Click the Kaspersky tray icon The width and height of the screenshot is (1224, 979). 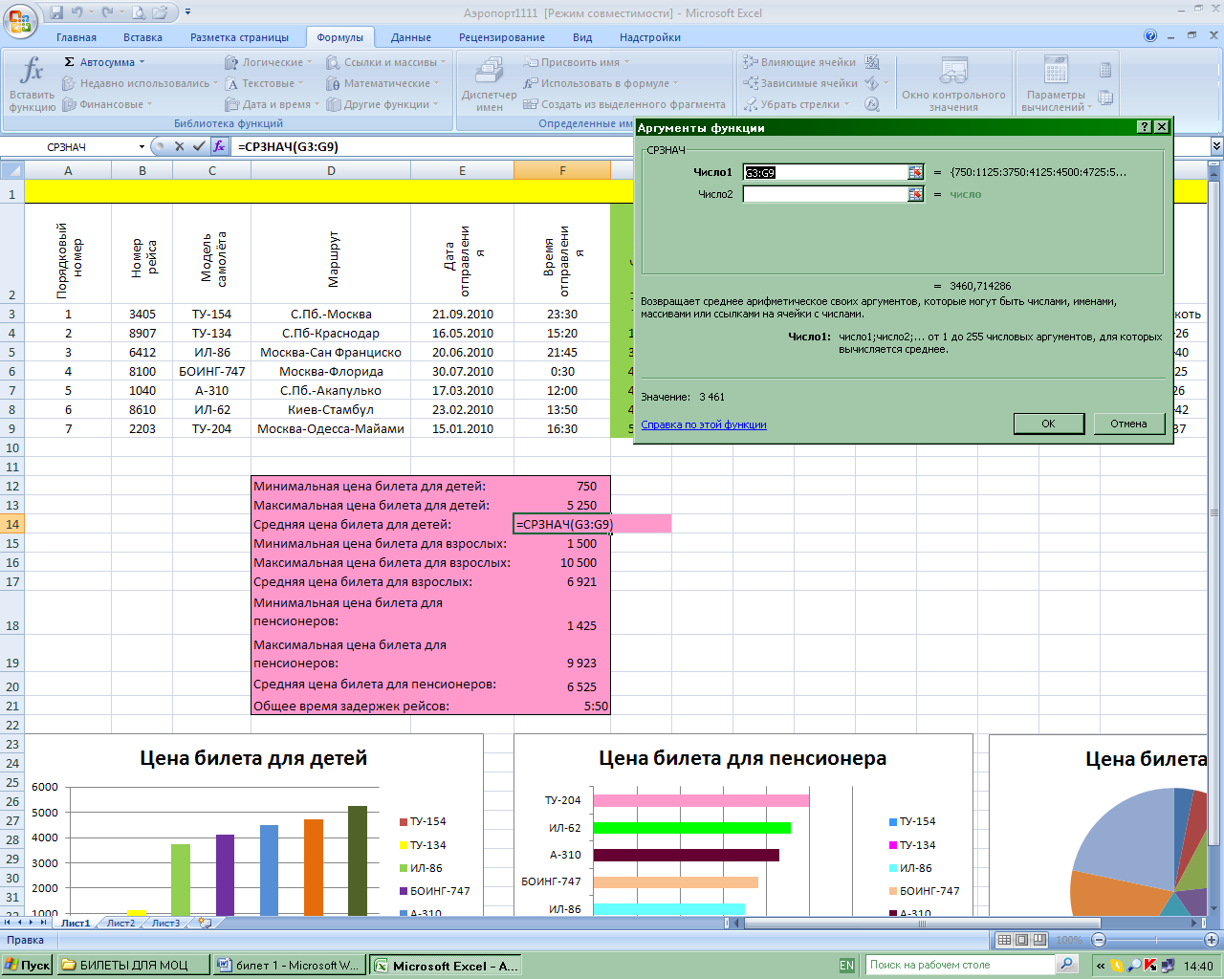[x=1149, y=966]
